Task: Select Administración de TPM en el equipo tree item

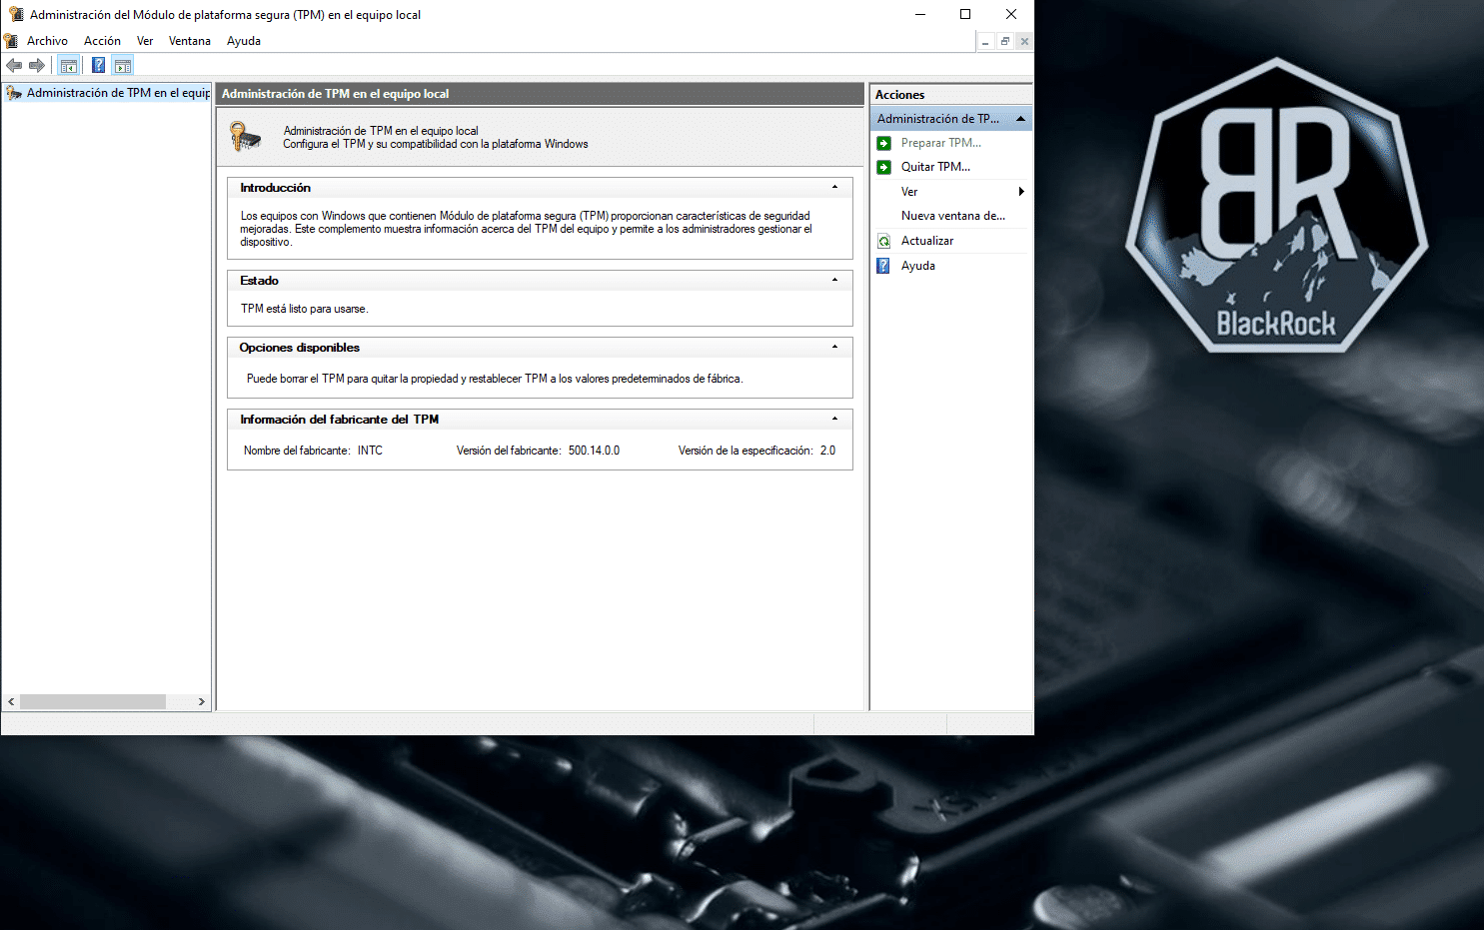Action: tap(118, 93)
